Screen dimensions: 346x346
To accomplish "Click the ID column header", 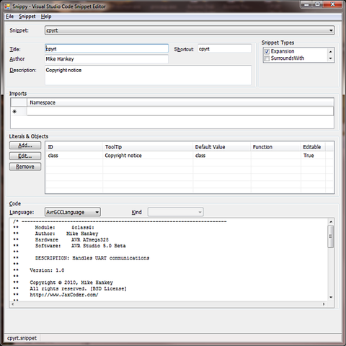I will pyautogui.click(x=74, y=147).
